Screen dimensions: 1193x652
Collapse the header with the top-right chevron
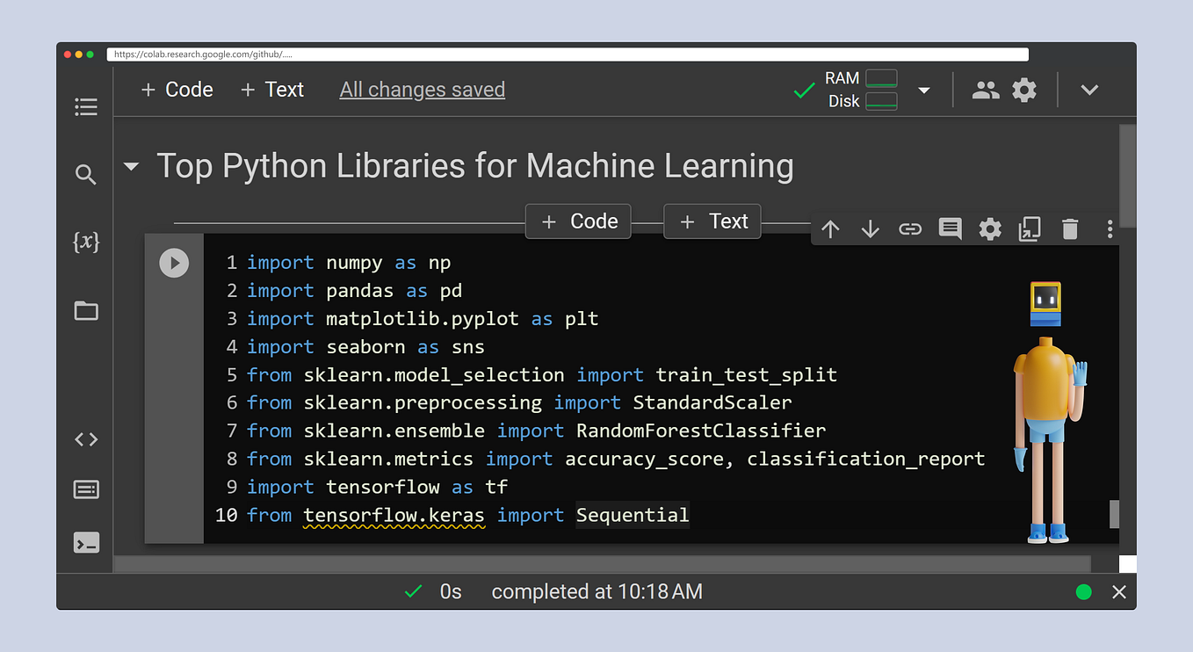[x=1089, y=89]
